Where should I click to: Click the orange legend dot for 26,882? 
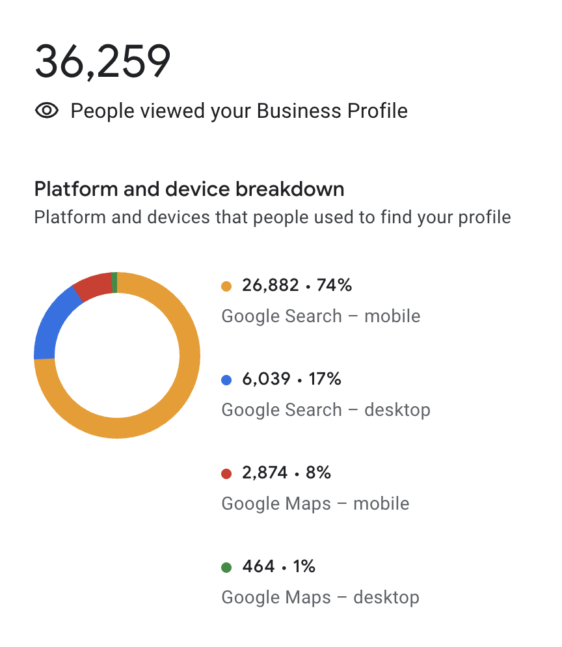226,286
